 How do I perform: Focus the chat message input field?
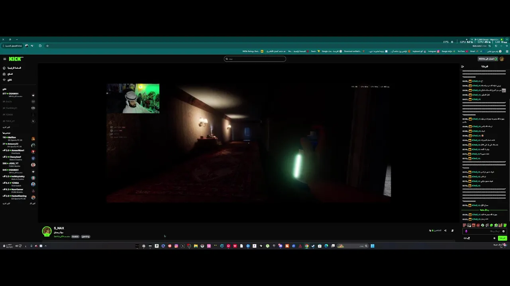484,231
